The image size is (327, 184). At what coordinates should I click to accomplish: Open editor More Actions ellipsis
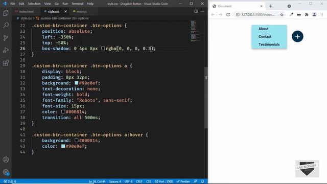point(202,11)
